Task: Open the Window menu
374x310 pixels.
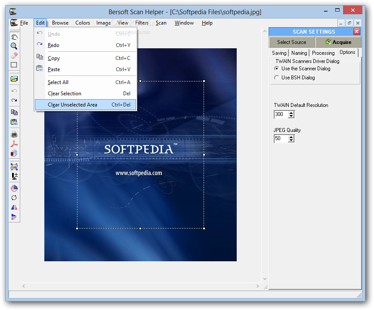Action: (184, 23)
